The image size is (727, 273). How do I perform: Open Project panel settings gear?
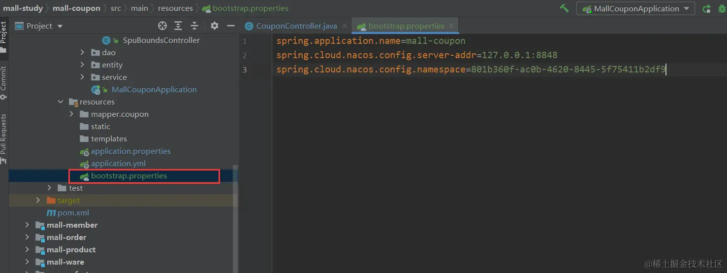click(215, 26)
